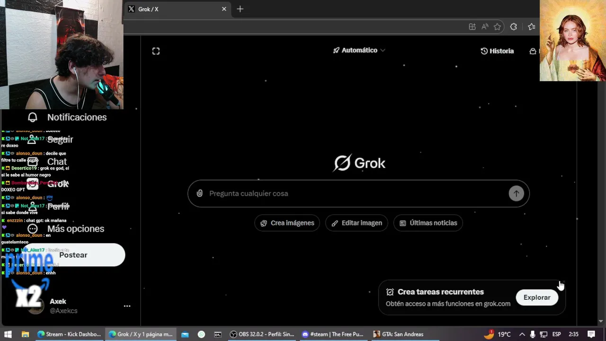Open the Automático model dropdown

tap(359, 50)
